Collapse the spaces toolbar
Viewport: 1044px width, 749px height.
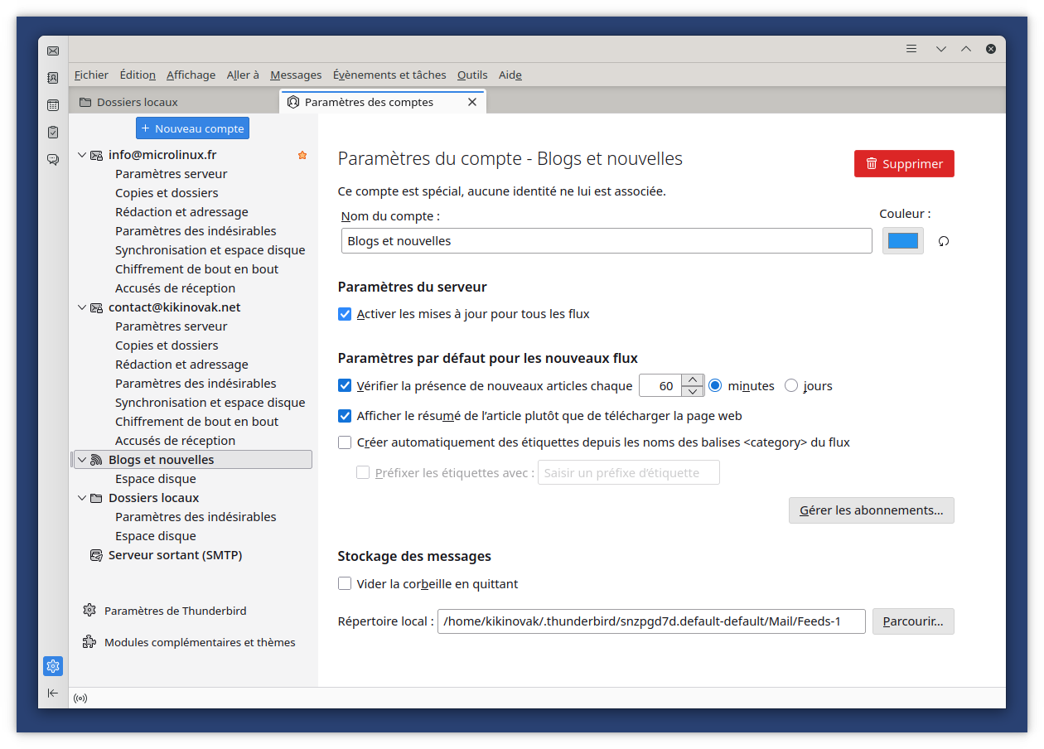pos(53,693)
